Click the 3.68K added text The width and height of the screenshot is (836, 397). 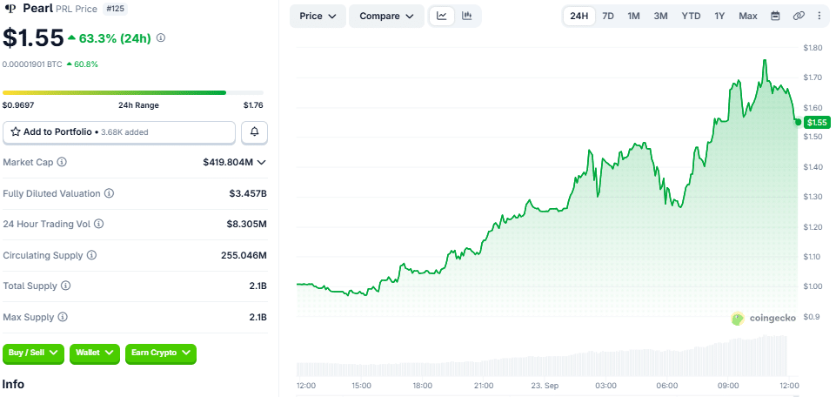coord(124,131)
